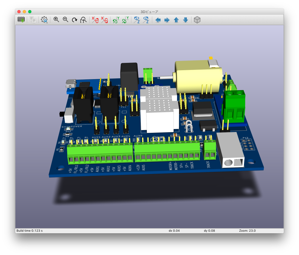
Task: Click the TRACK green terminal block
Action: [210, 150]
